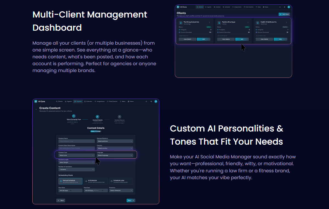This screenshot has width=329, height=209.
Task: Pick the Schedule Later mode option
Action: [121, 181]
